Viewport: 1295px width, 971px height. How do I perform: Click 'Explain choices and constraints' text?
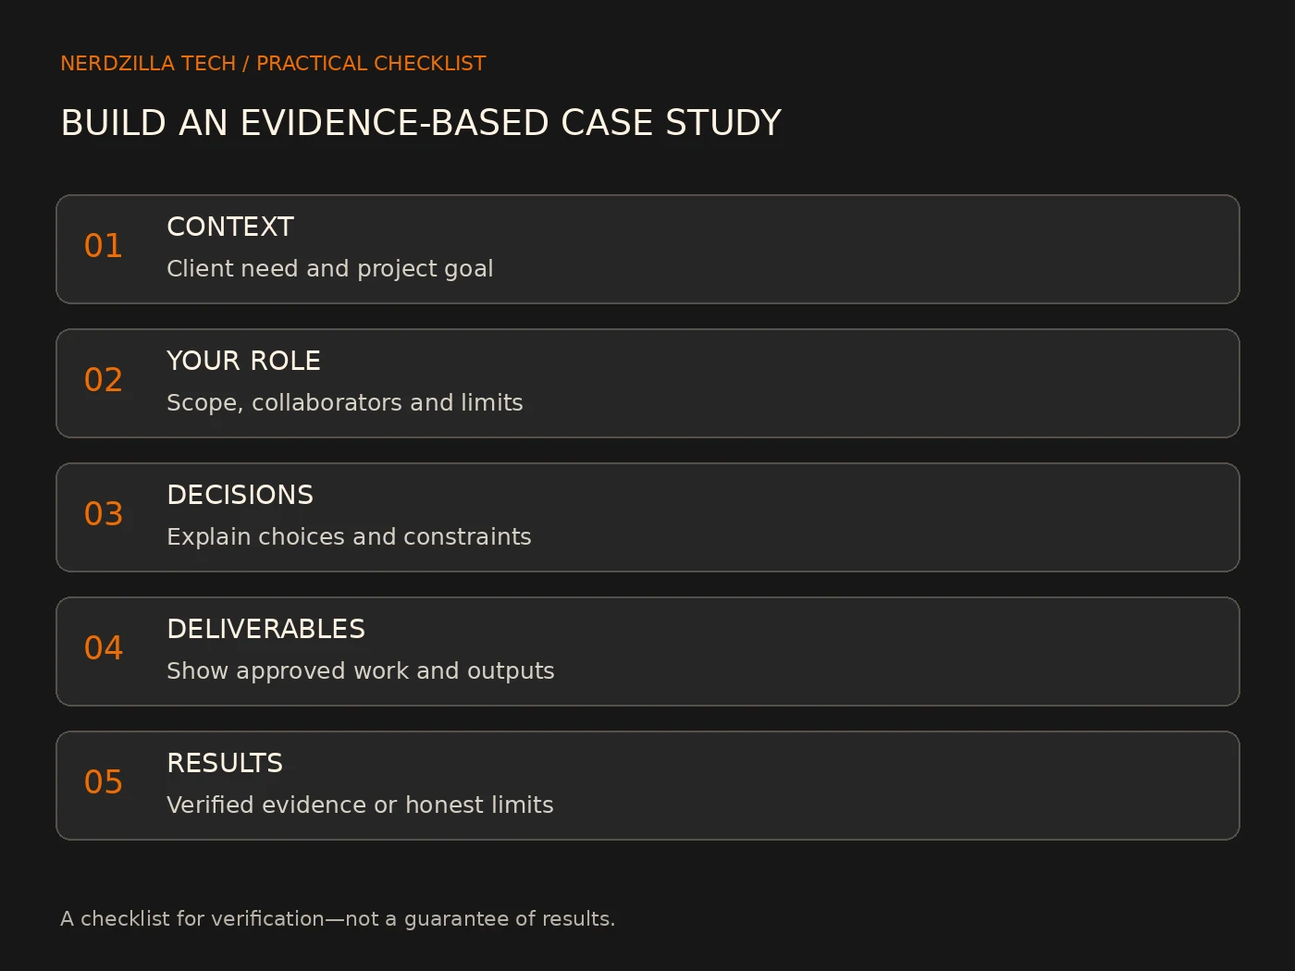coord(349,537)
